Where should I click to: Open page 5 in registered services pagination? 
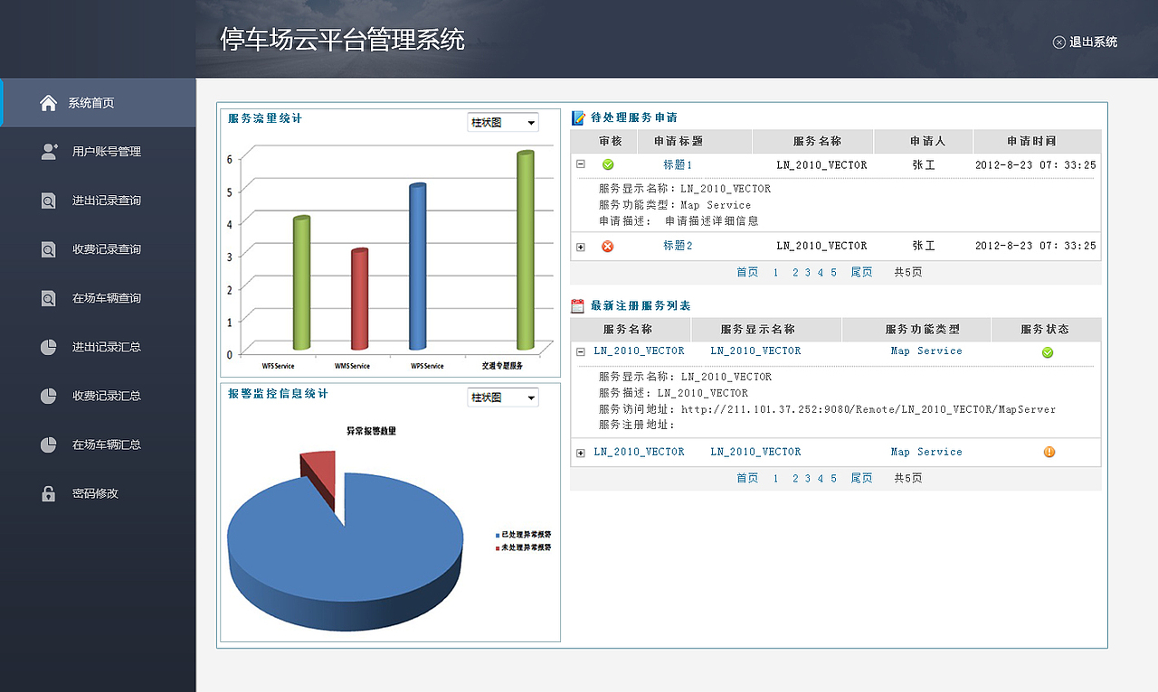point(833,478)
